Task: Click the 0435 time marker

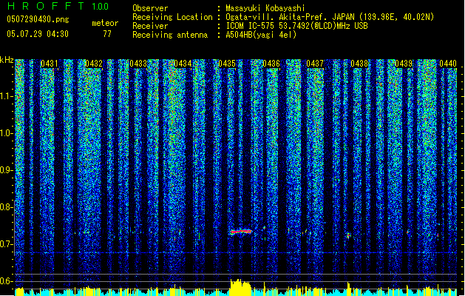Action: click(x=227, y=64)
